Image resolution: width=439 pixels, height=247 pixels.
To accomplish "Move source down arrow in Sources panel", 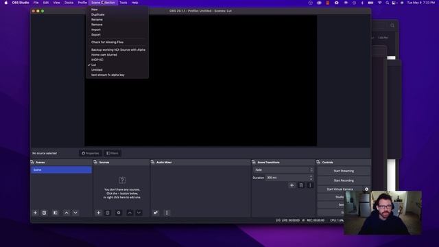I will coord(139,213).
